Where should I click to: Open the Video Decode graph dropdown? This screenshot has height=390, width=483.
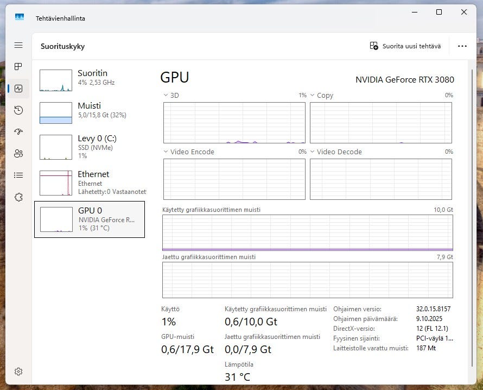[x=313, y=152]
